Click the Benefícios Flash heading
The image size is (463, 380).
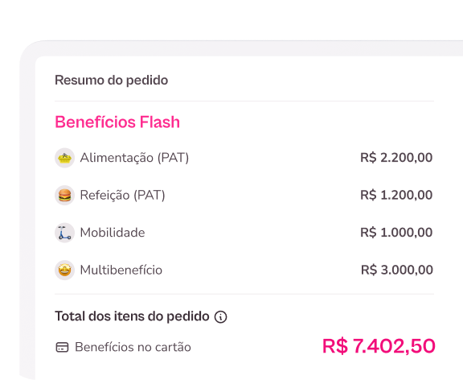[x=117, y=122]
